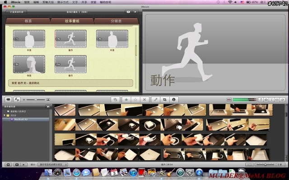Mark selection as favorite with green star
Viewport: 289px width, 180px height.
click(126, 99)
